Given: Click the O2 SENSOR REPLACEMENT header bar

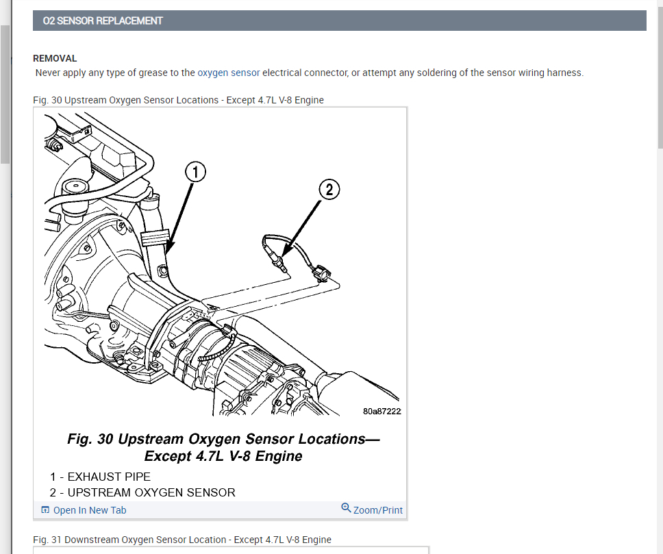Looking at the screenshot, I should [x=339, y=21].
